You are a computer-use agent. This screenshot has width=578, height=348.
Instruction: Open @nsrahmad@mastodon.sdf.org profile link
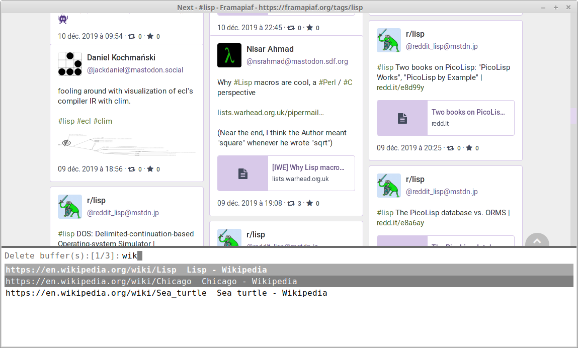297,61
